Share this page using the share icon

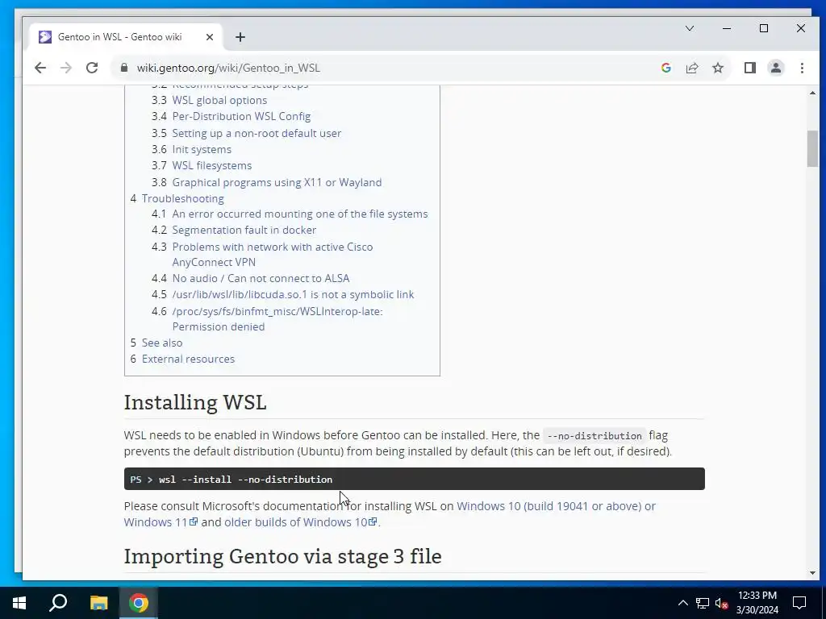coord(691,68)
